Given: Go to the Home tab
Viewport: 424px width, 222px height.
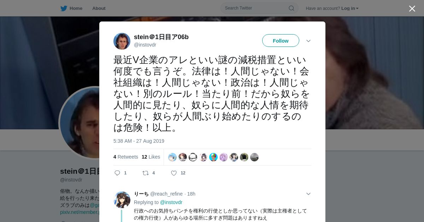Looking at the screenshot, I should coord(71,8).
